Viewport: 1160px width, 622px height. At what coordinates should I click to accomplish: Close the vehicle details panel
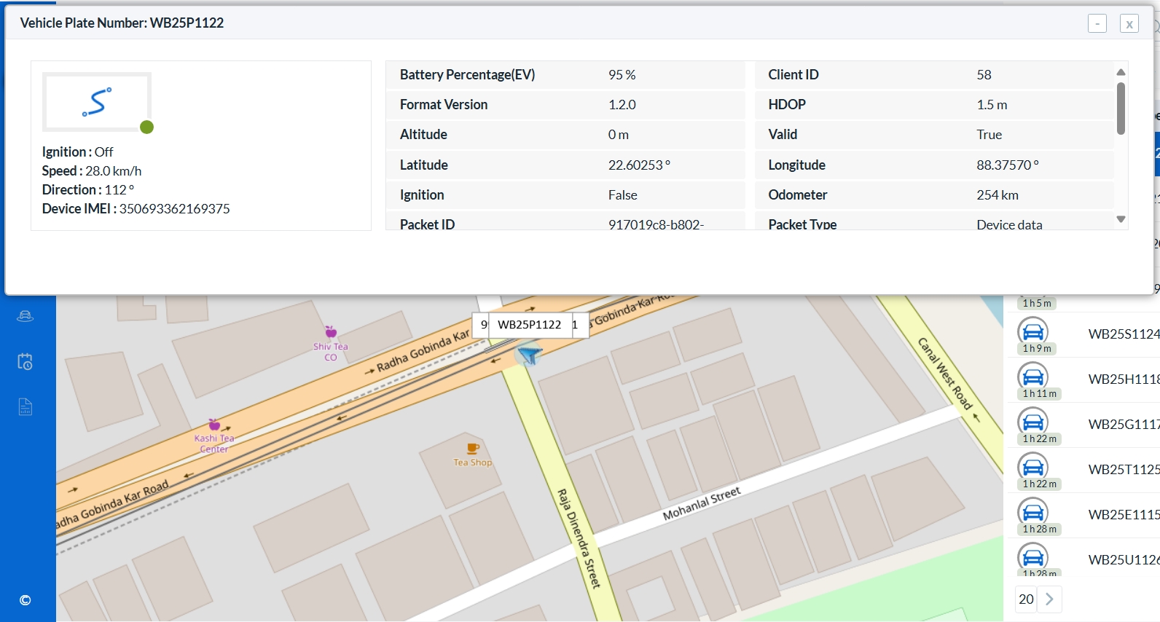(1129, 24)
